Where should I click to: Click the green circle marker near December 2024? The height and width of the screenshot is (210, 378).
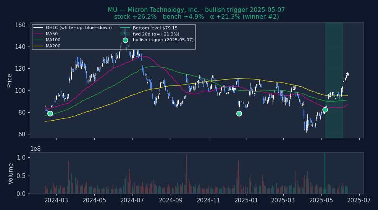tap(239, 113)
